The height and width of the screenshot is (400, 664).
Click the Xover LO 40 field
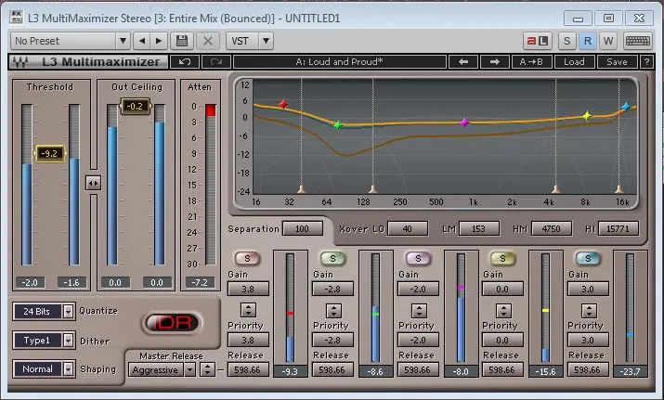408,229
